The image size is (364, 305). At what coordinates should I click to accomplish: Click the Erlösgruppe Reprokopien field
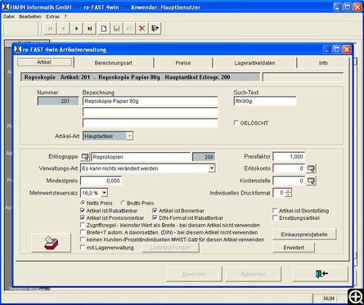141,157
